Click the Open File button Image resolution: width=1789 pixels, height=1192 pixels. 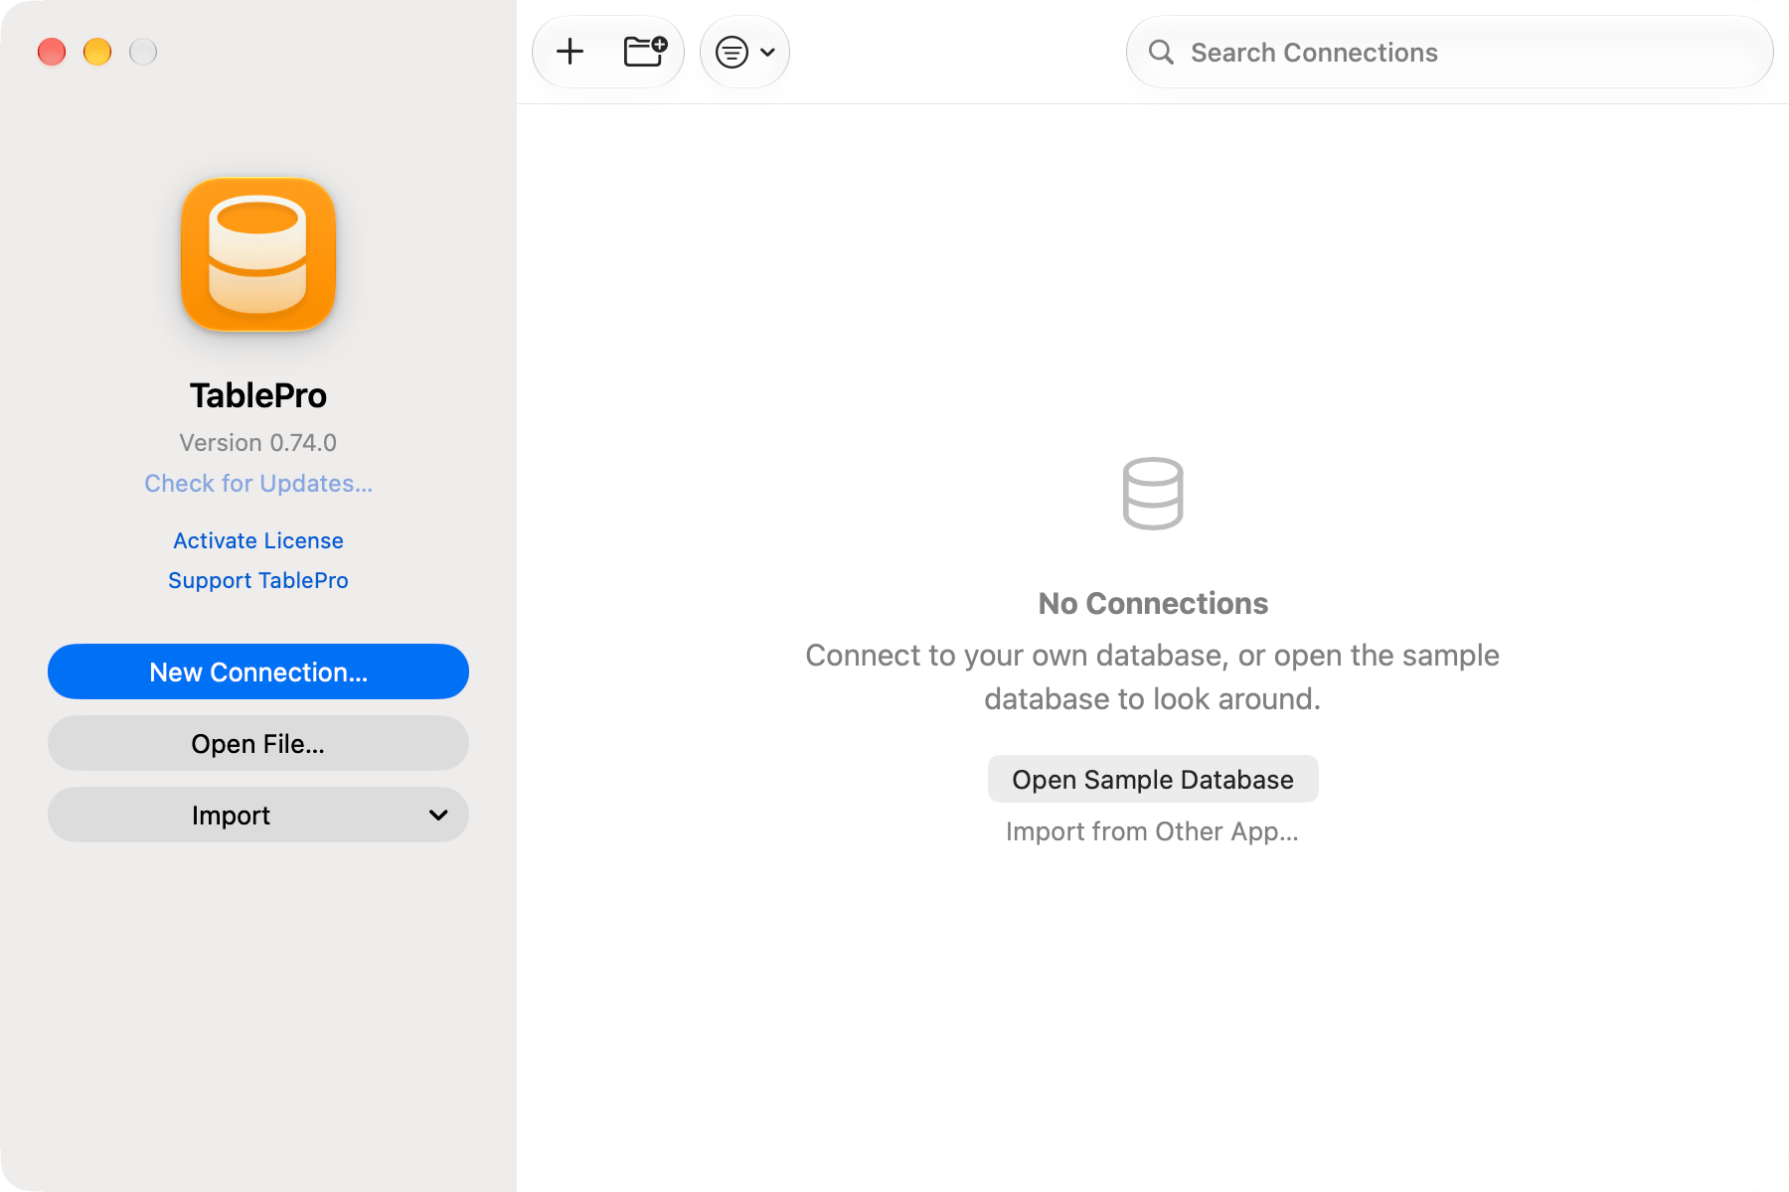tap(258, 743)
